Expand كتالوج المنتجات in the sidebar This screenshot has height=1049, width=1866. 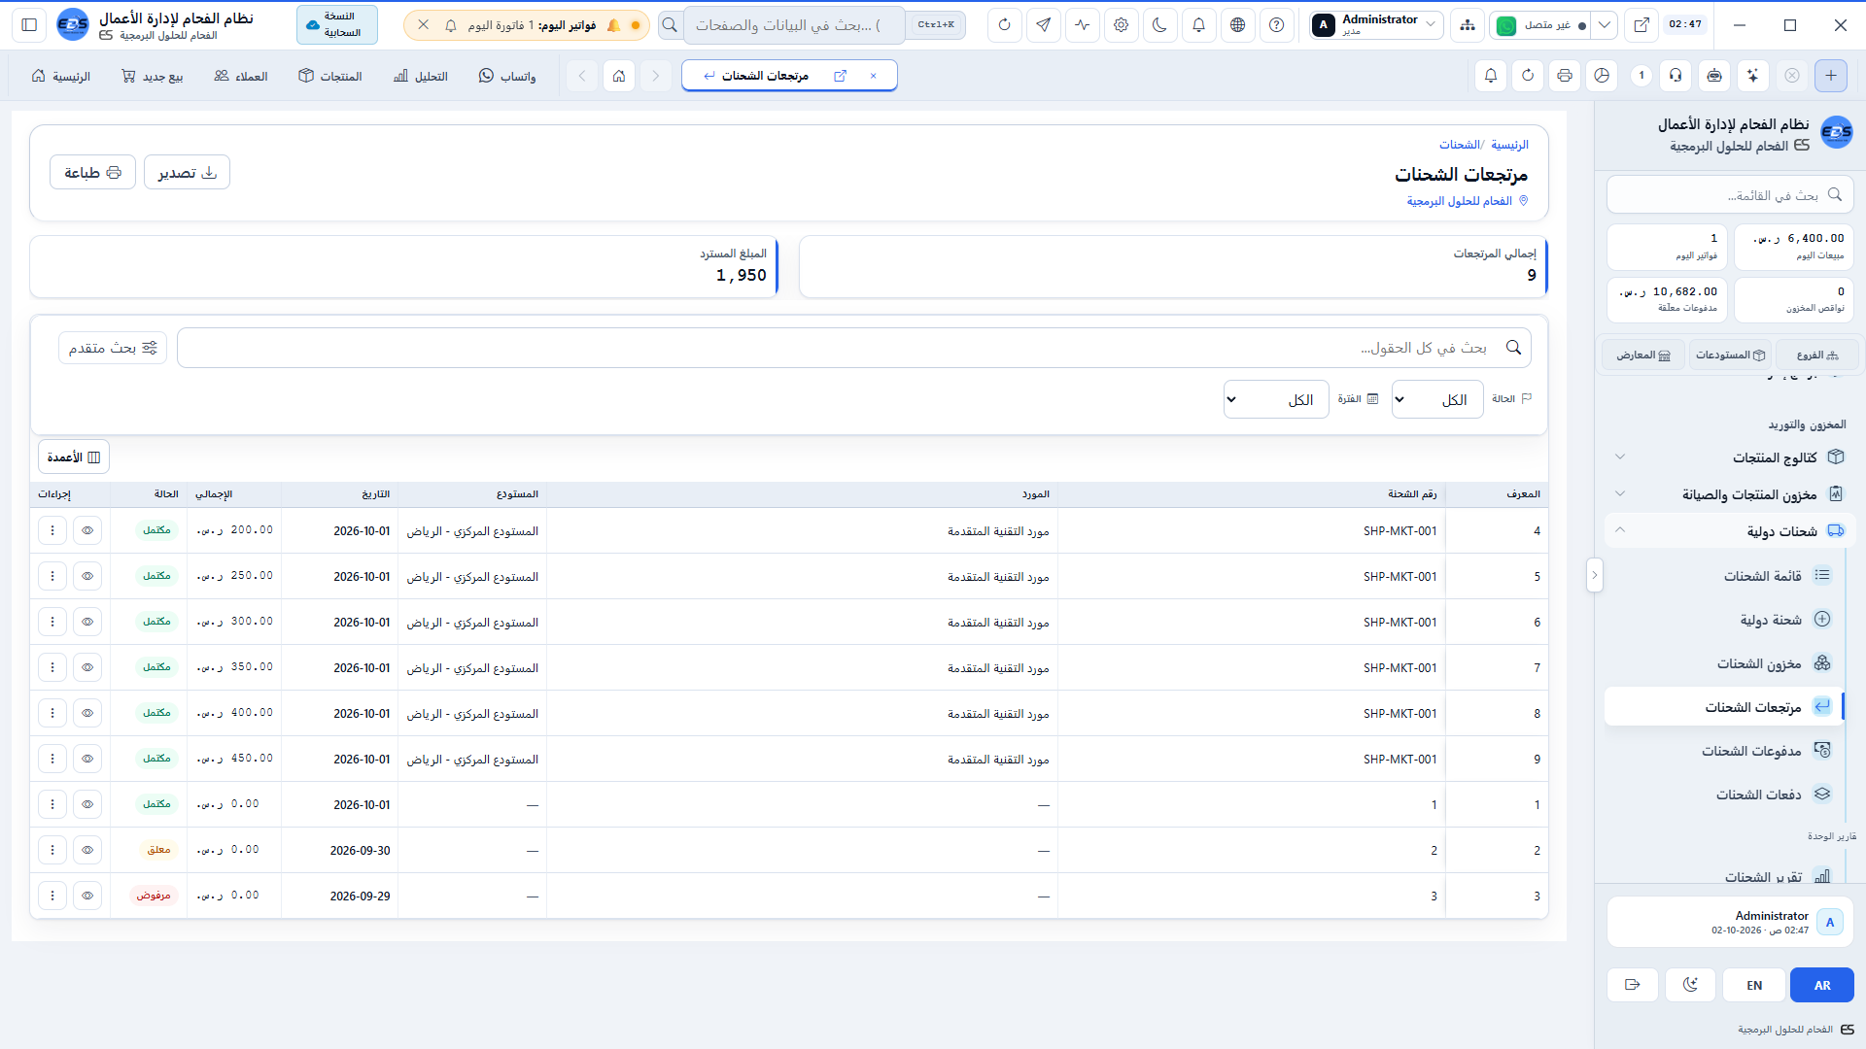pyautogui.click(x=1730, y=457)
